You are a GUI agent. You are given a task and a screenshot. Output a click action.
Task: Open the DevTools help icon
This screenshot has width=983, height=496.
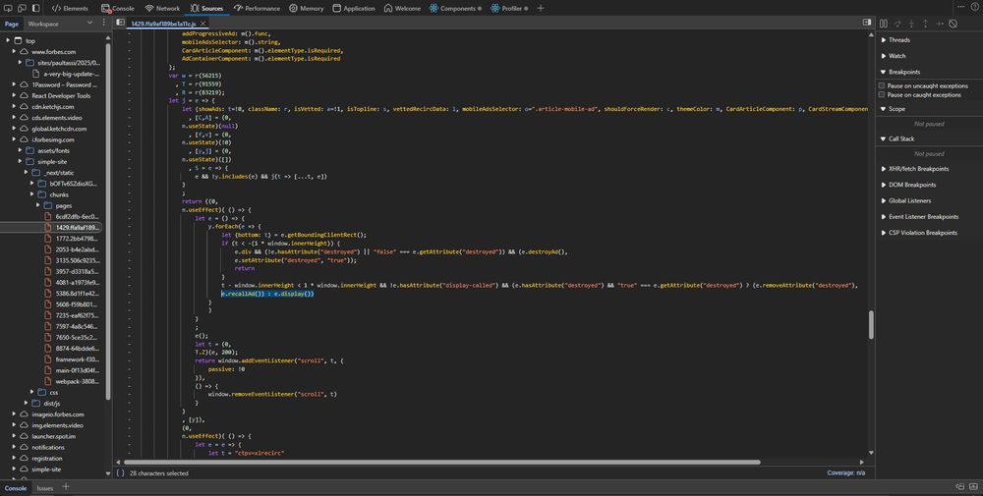[x=976, y=6]
